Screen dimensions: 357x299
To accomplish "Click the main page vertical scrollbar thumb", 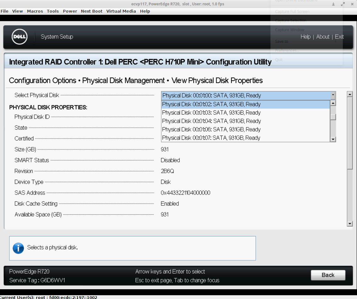I will click(x=349, y=133).
